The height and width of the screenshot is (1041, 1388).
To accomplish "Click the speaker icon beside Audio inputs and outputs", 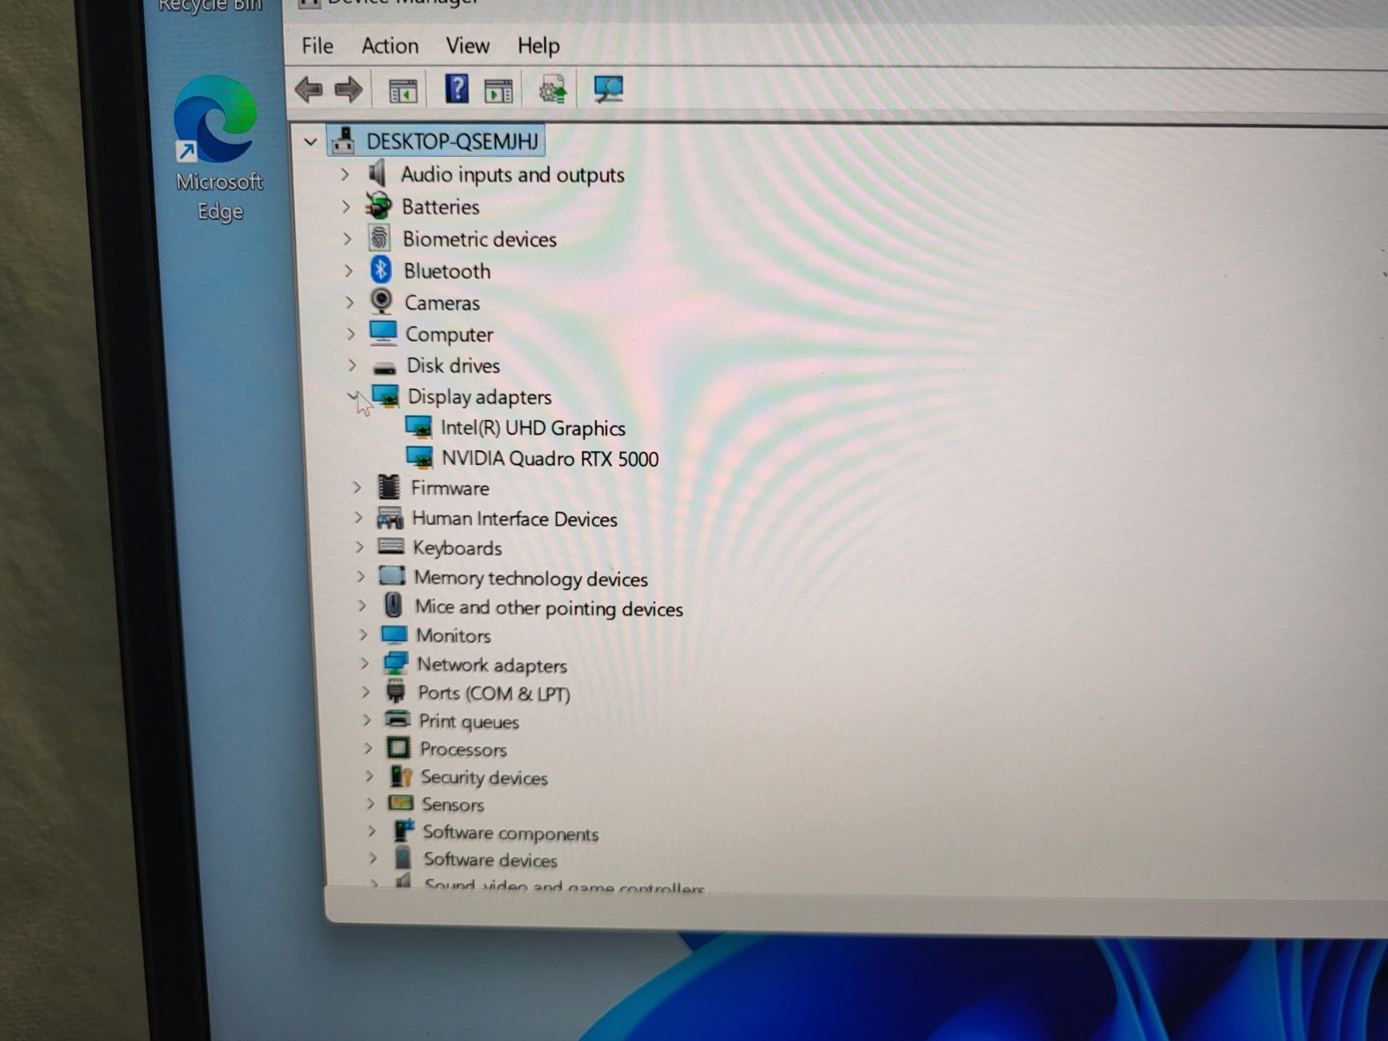I will (377, 173).
